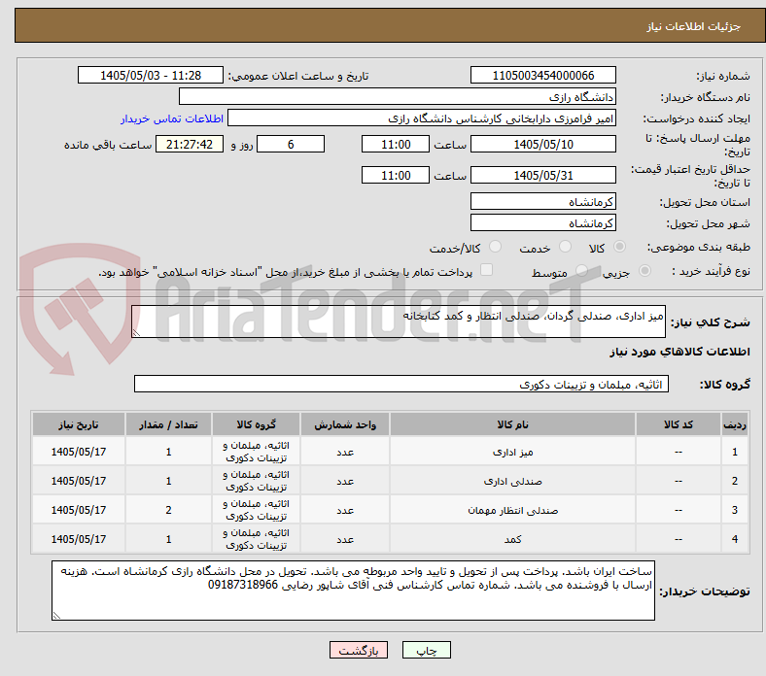Click the جزئیات اطلاعات نیاز page header
766x676 pixels.
694,26
